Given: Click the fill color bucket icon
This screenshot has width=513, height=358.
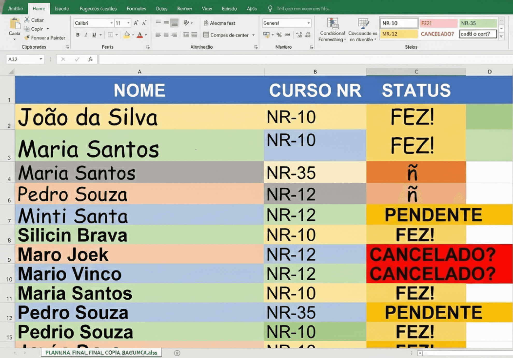Looking at the screenshot, I should [x=126, y=35].
